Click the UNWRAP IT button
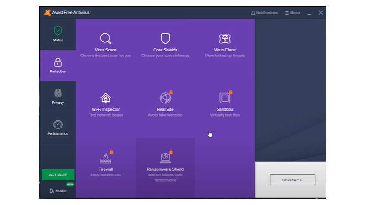Screen dimensions: 365x205 tap(292, 180)
